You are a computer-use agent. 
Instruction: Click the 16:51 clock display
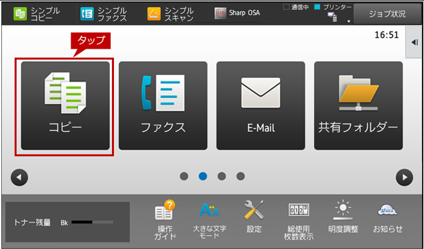pos(387,35)
